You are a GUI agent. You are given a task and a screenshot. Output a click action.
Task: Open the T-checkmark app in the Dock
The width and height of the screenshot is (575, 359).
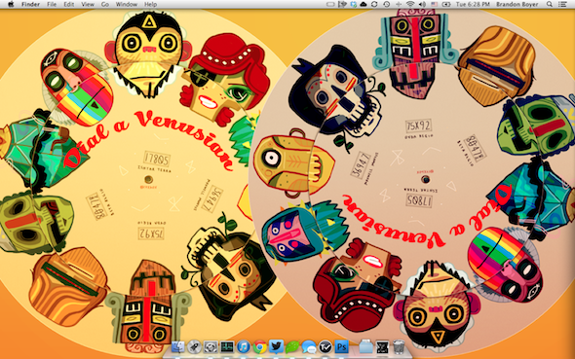[x=326, y=346]
